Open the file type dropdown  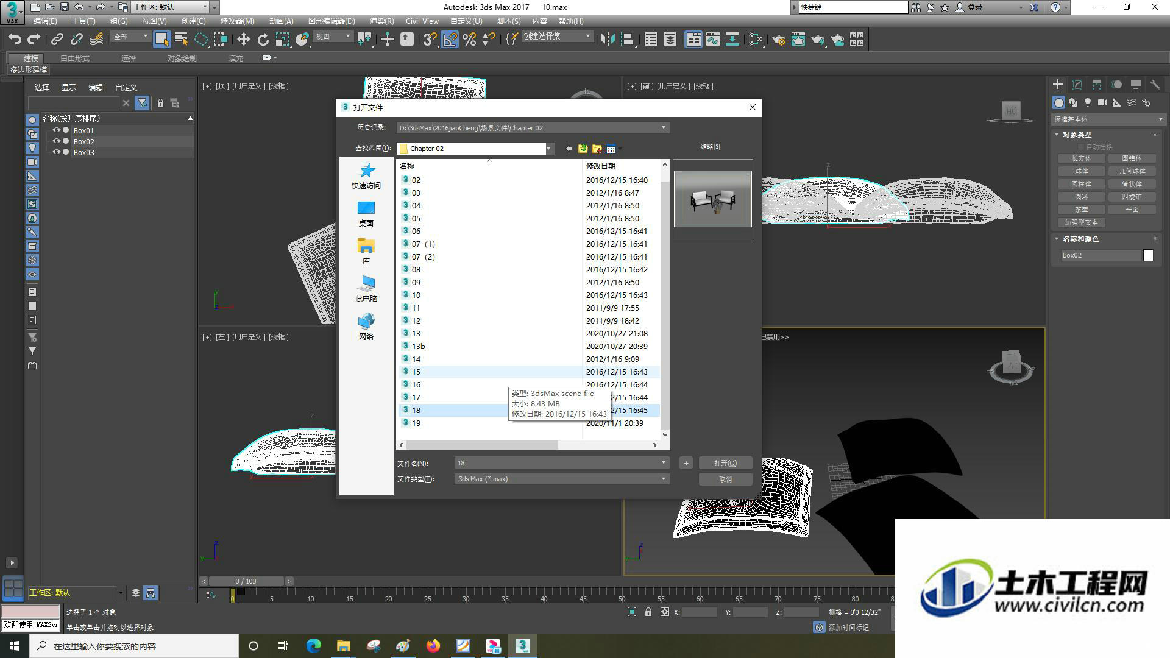[x=664, y=479]
